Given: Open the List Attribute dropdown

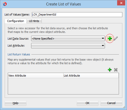Looking at the screenshot, I should click(x=68, y=46).
